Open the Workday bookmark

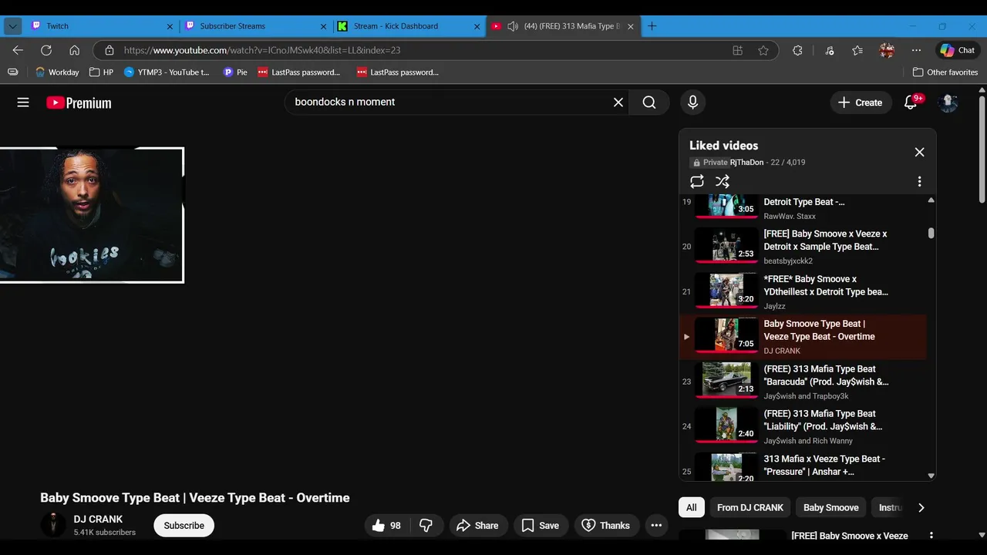pyautogui.click(x=57, y=72)
